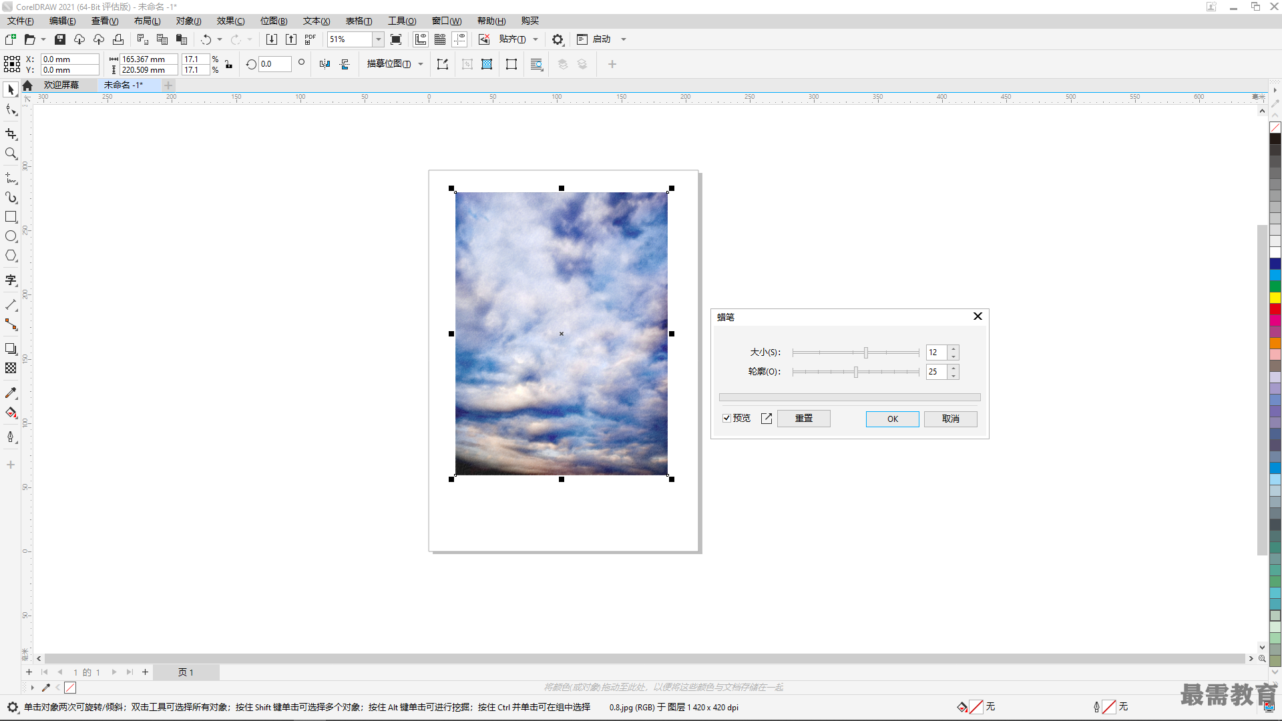Click the Reset button in Crayon dialog
Viewport: 1282px width, 721px height.
pyautogui.click(x=803, y=419)
